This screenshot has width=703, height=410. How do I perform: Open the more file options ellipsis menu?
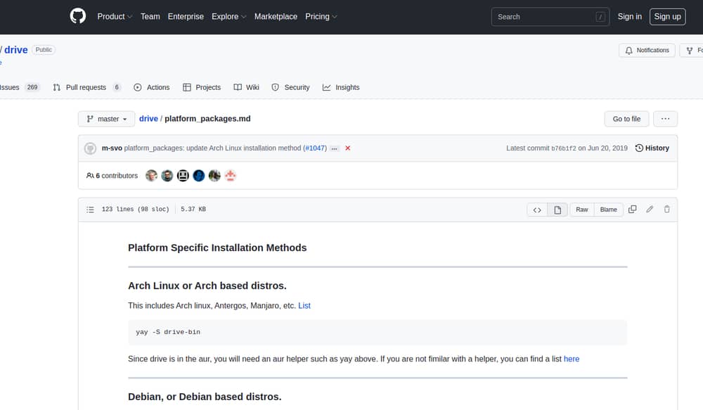click(x=665, y=119)
